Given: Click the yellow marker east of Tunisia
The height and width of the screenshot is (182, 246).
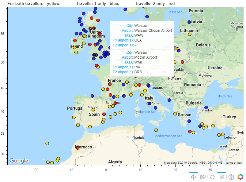Looking at the screenshot, I should point(156,130).
